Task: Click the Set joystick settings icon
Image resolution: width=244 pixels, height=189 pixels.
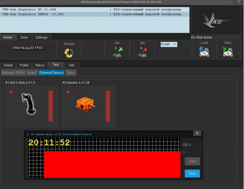Action: pos(142,52)
